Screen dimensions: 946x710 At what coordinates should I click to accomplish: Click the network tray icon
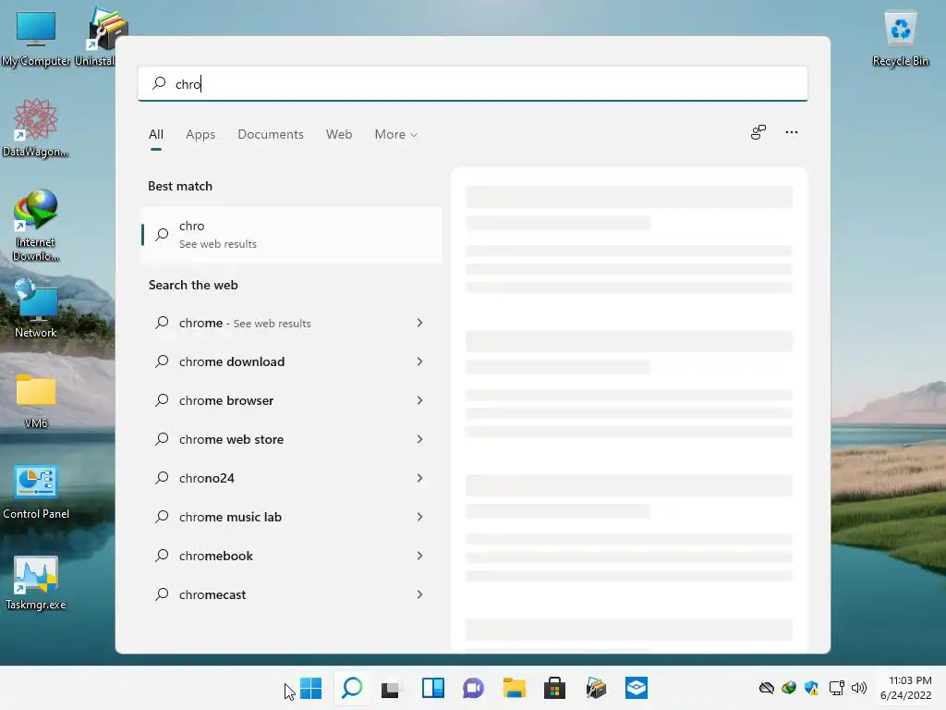(836, 688)
